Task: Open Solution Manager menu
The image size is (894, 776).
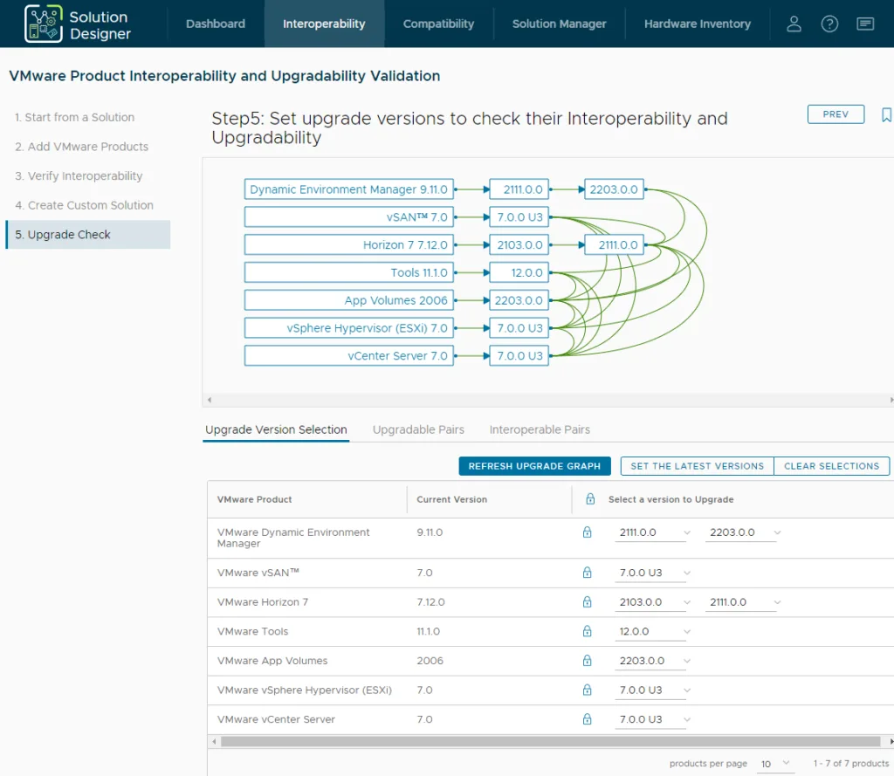Action: [559, 24]
